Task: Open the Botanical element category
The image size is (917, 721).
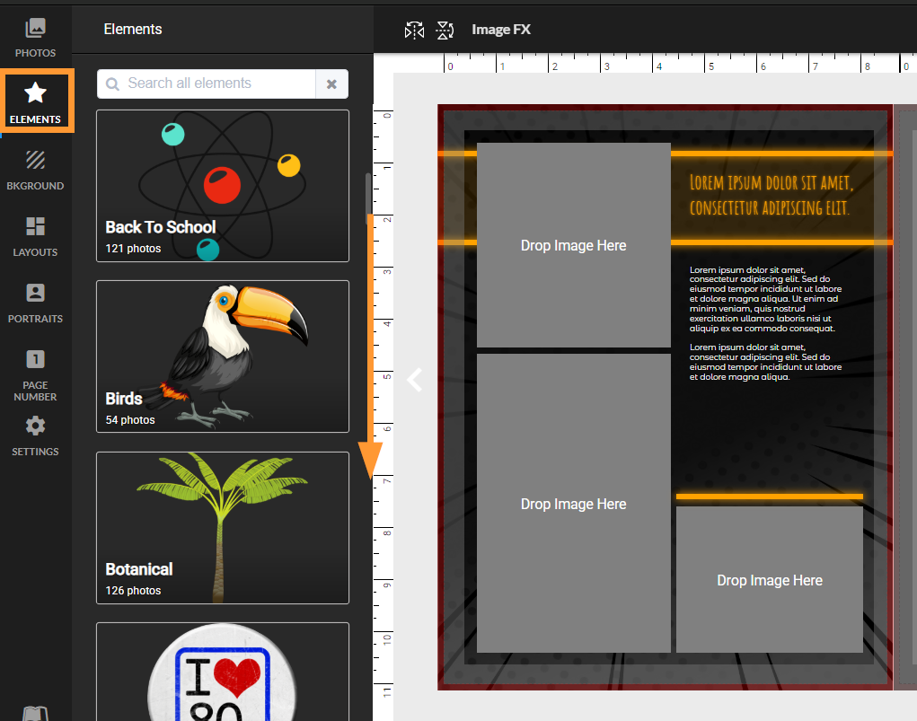Action: tap(222, 527)
